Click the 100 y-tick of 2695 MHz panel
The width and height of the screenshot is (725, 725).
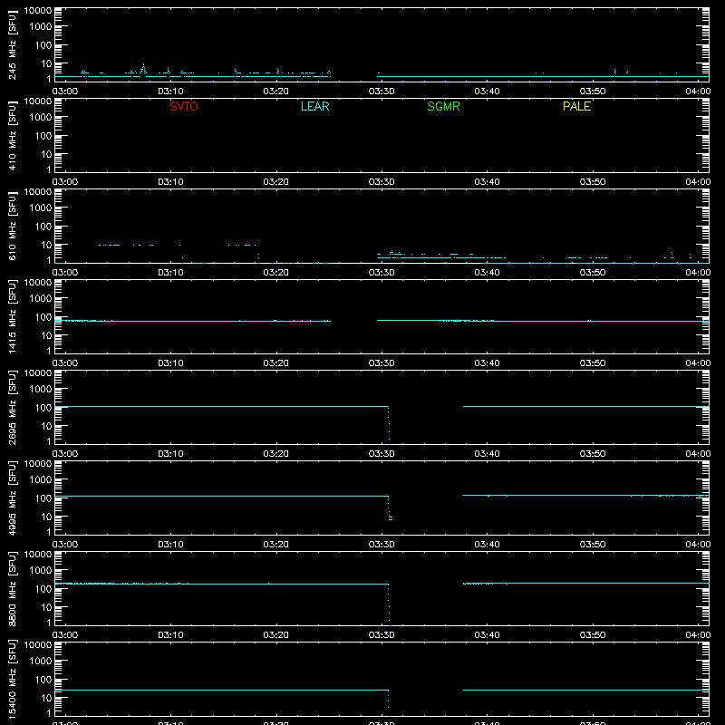point(43,408)
